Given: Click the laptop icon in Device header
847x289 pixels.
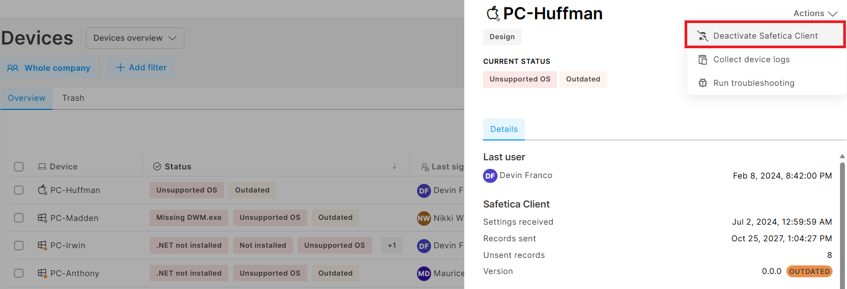Looking at the screenshot, I should click(x=42, y=167).
